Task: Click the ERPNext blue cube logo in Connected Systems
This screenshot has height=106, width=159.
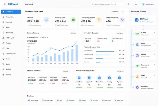Action: click(136, 20)
